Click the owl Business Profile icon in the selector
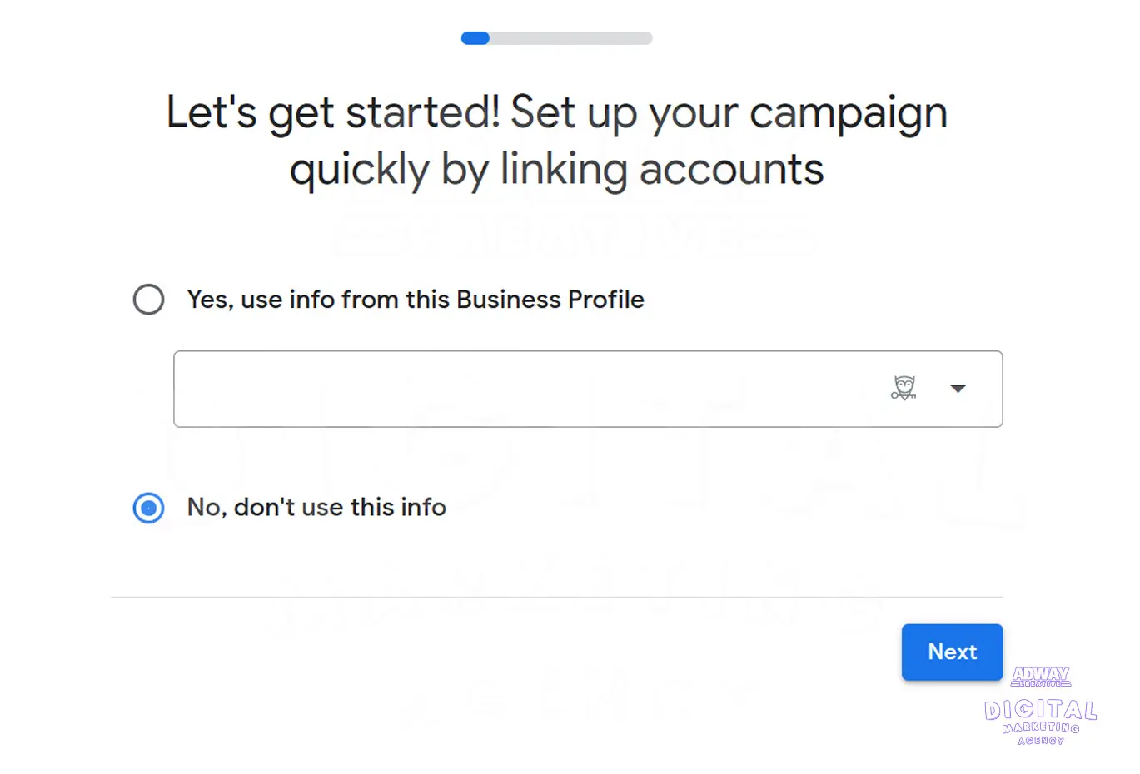 [904, 388]
